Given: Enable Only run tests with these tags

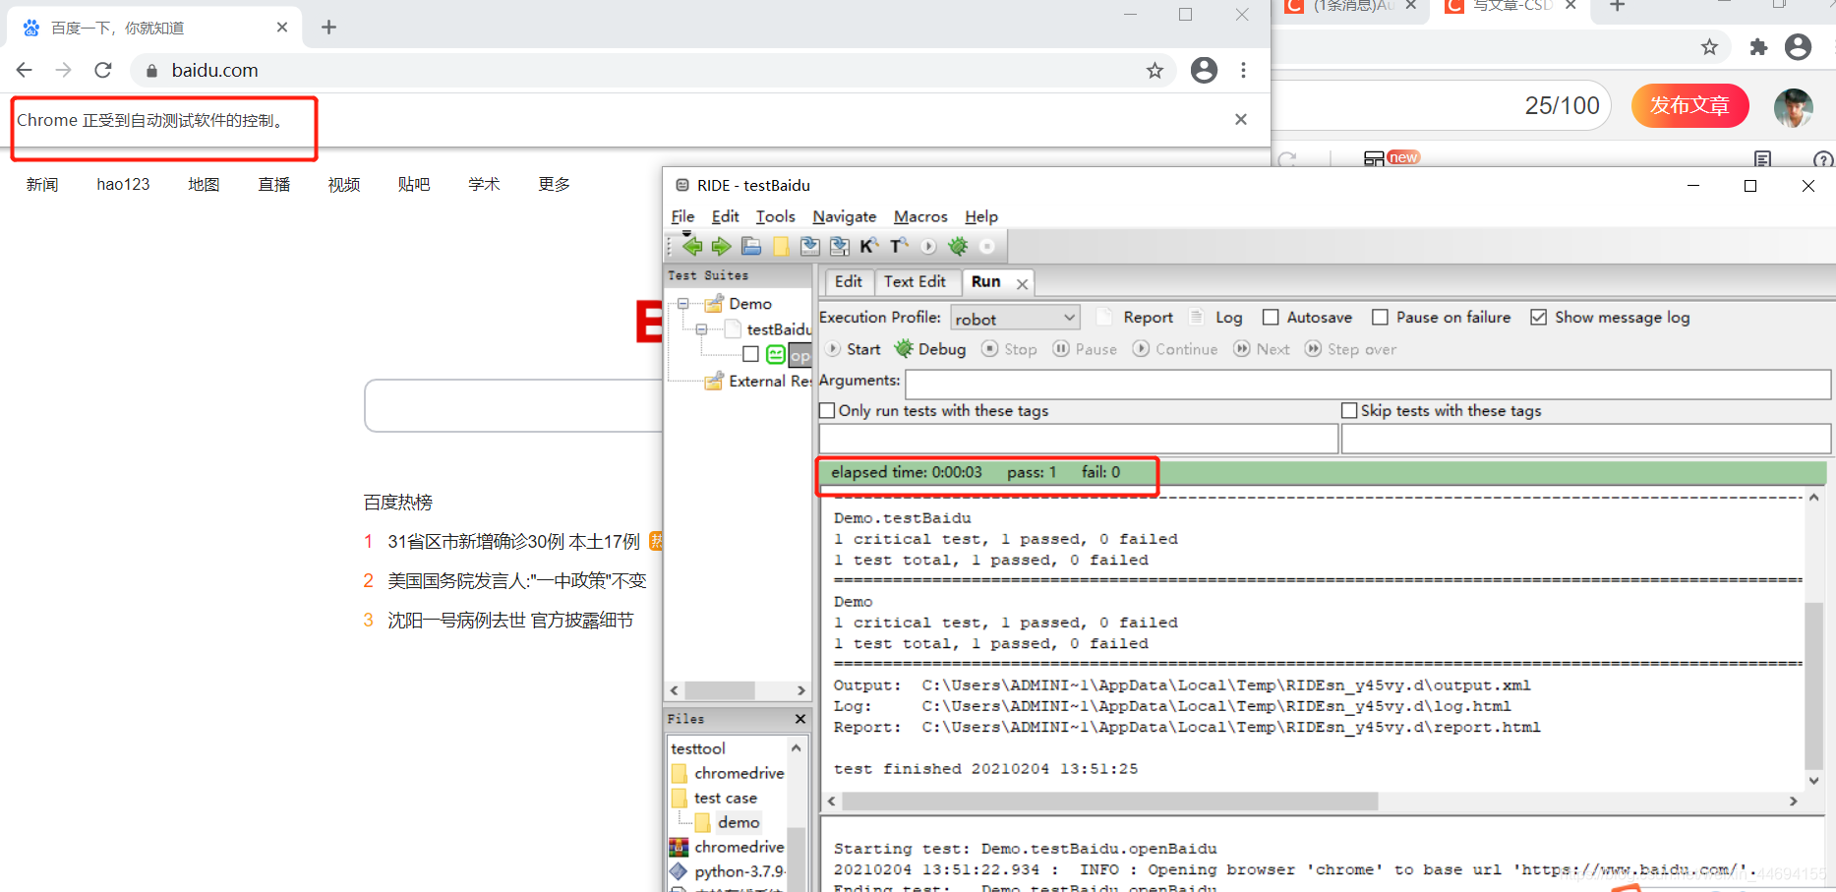Looking at the screenshot, I should pyautogui.click(x=828, y=411).
